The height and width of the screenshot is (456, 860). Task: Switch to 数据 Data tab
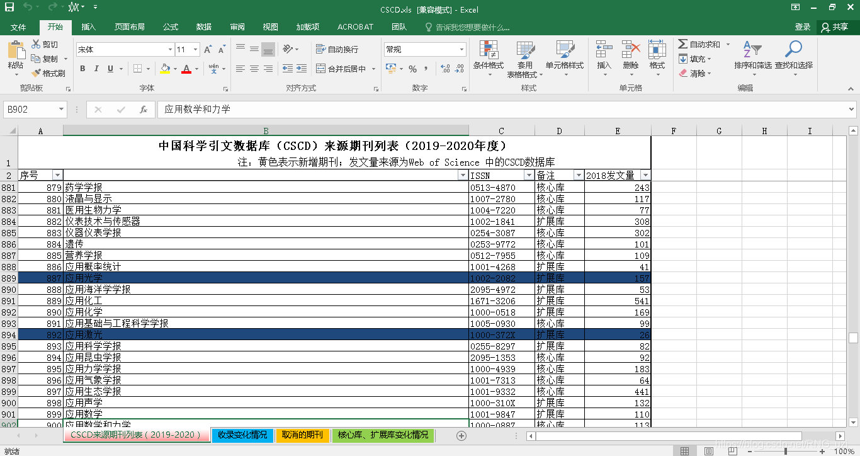coord(204,27)
